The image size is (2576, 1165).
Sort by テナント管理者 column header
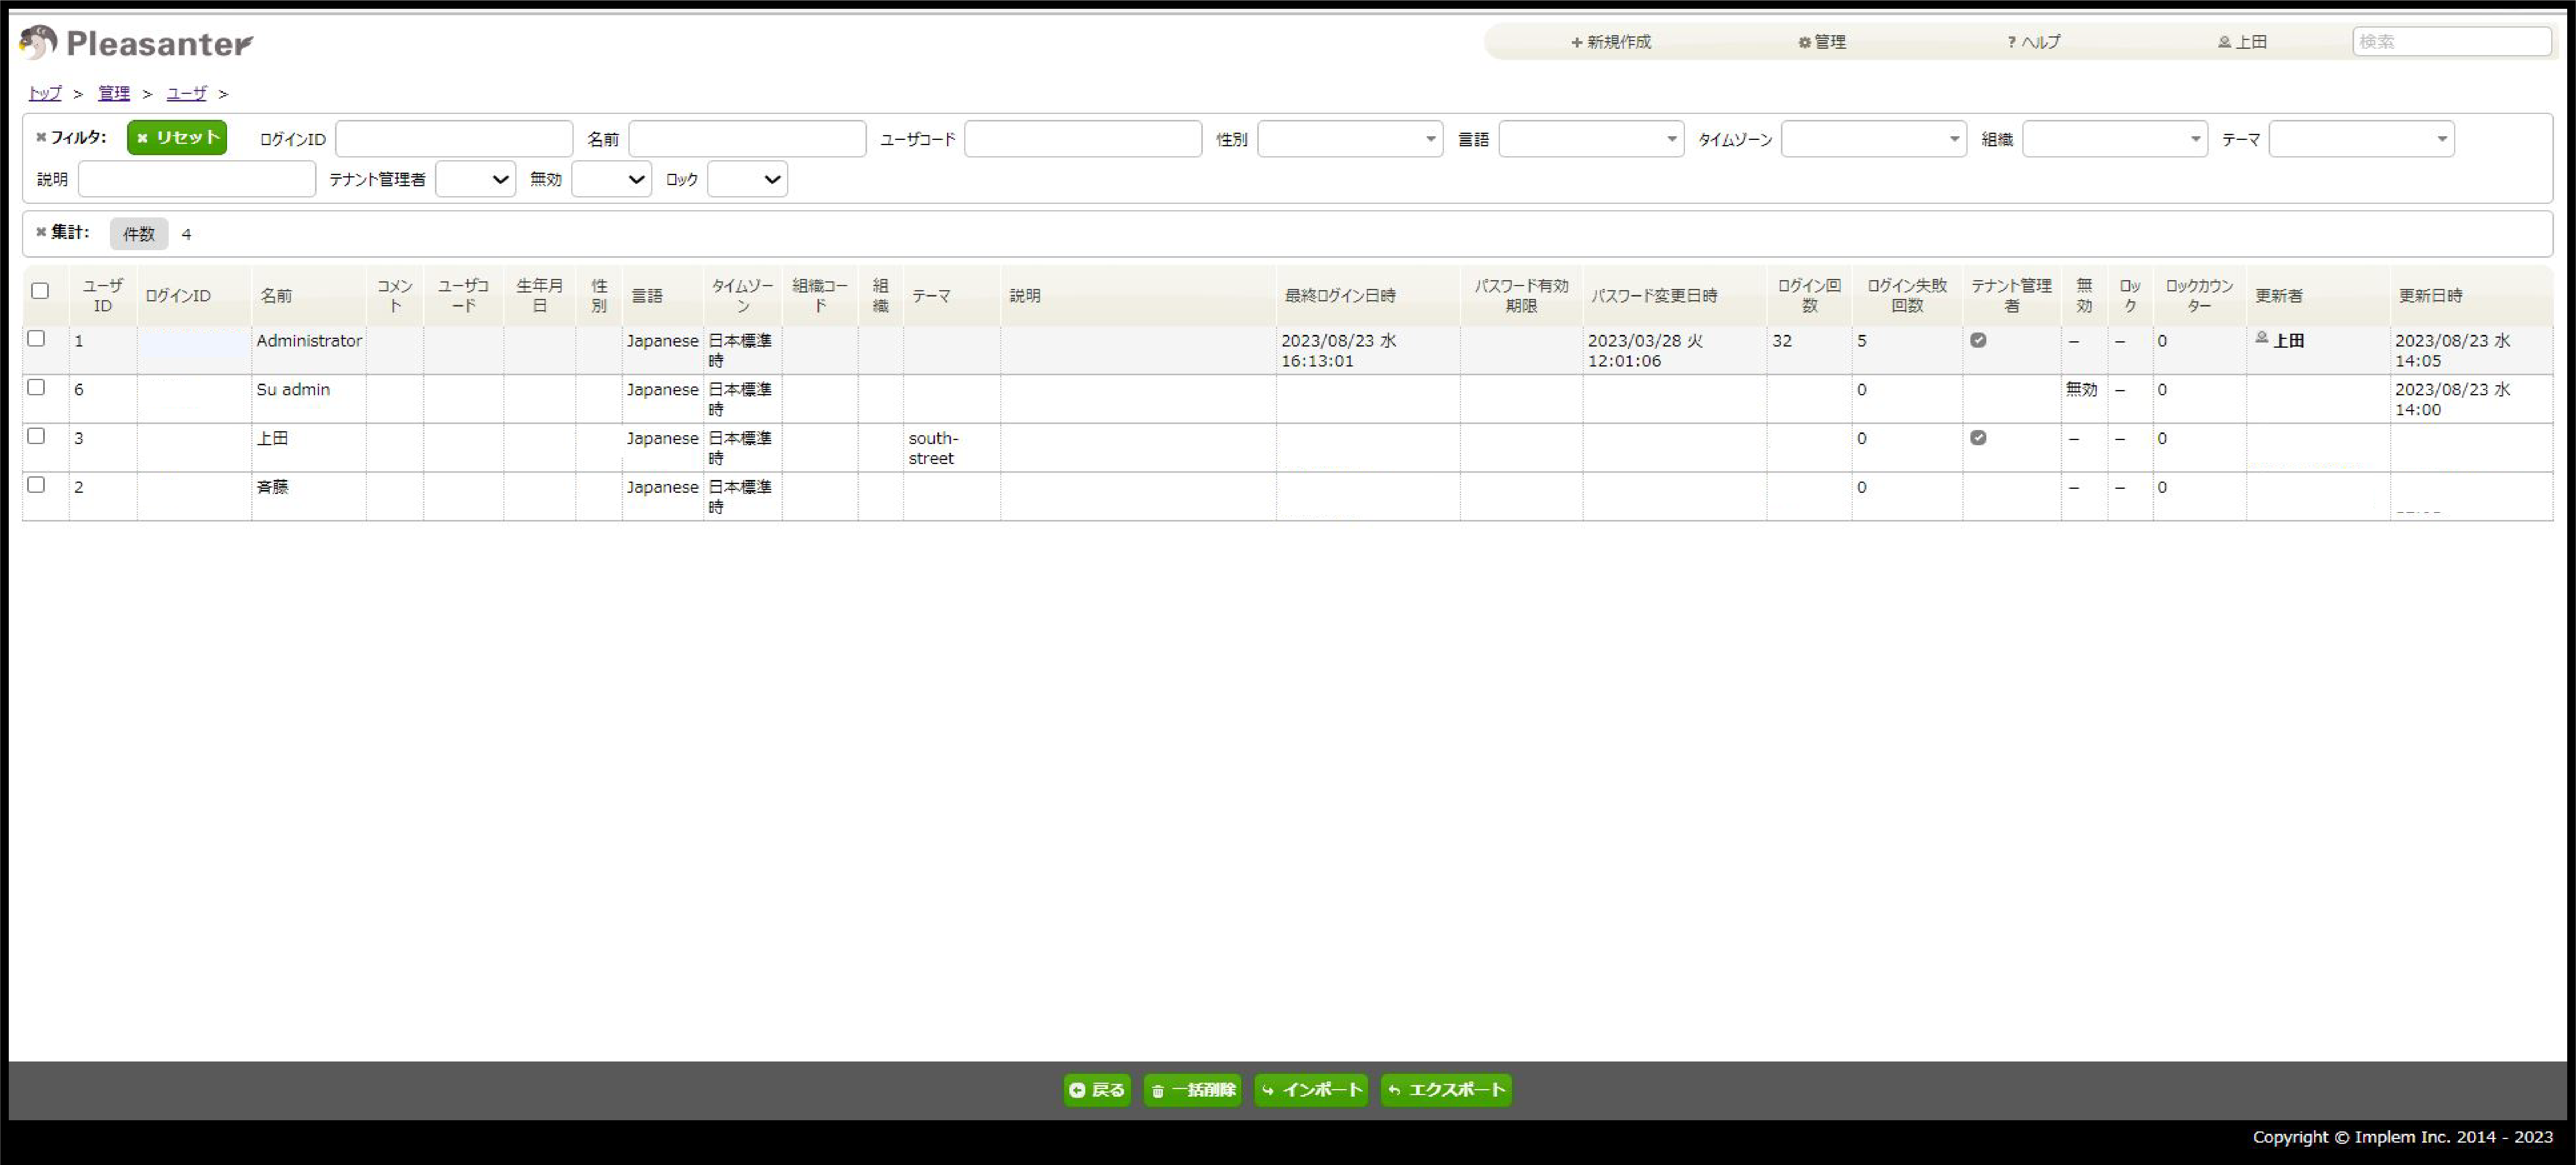tap(2011, 296)
